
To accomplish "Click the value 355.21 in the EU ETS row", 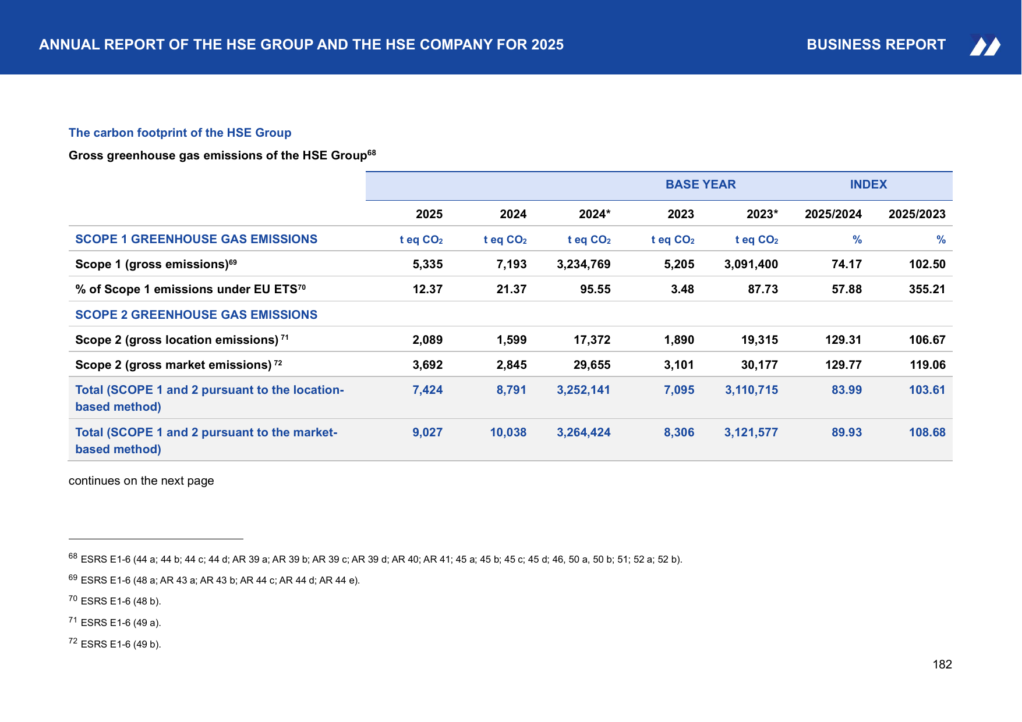I will point(927,289).
